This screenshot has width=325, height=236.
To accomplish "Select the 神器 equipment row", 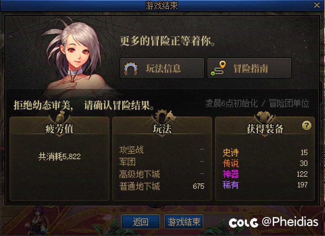I will click(x=265, y=174).
